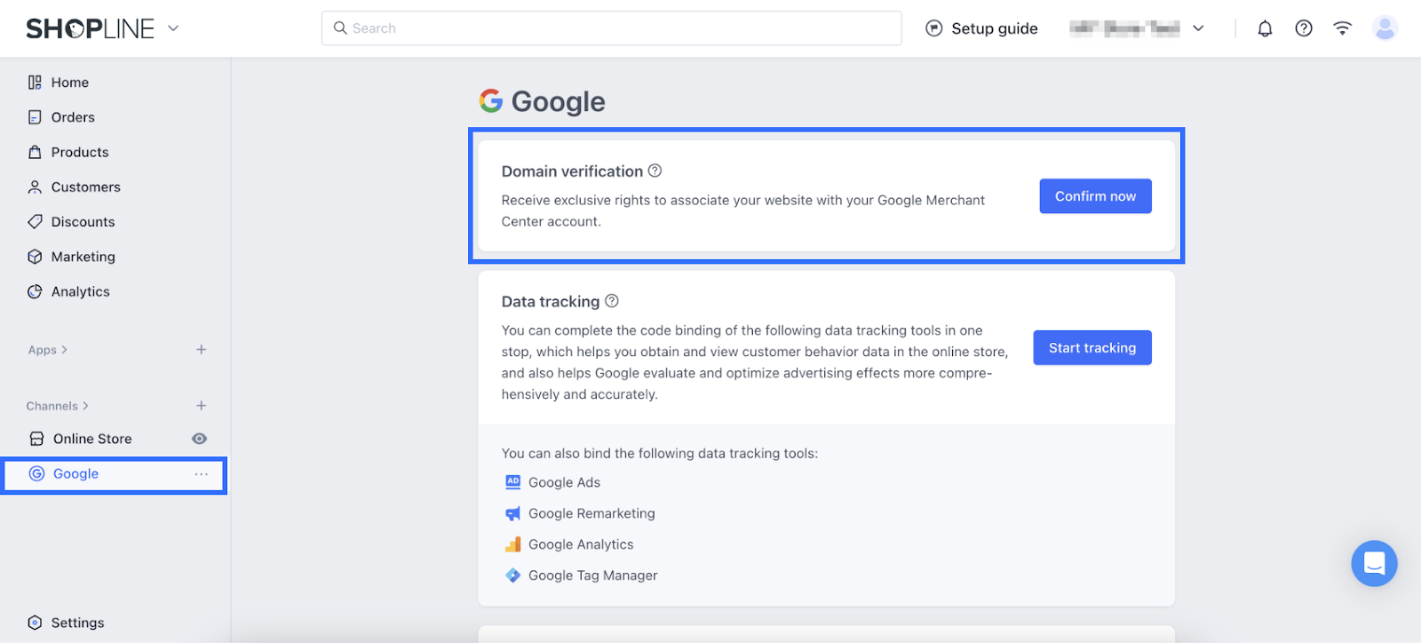Viewport: 1421px width, 643px height.
Task: Click the Marketing cube icon
Action: tap(35, 257)
